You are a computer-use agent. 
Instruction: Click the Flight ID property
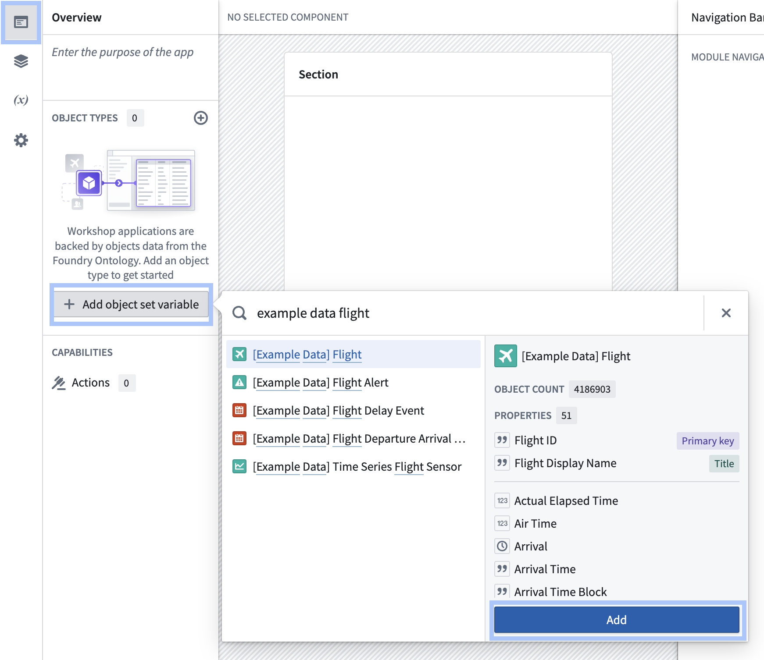(x=536, y=440)
